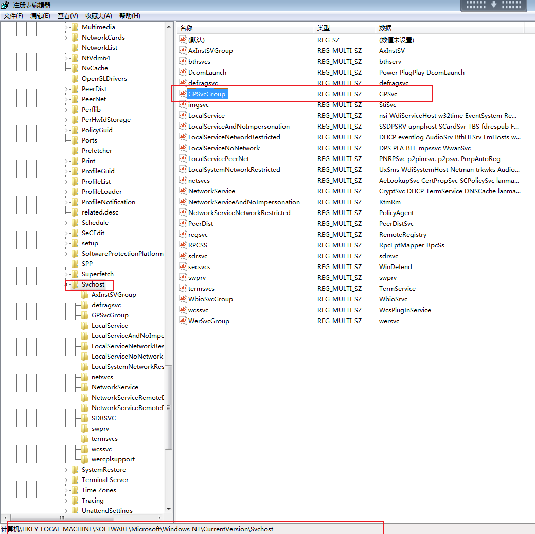Click the GPSvcGroup value string icon
Screen dimensions: 535x534
coord(183,94)
